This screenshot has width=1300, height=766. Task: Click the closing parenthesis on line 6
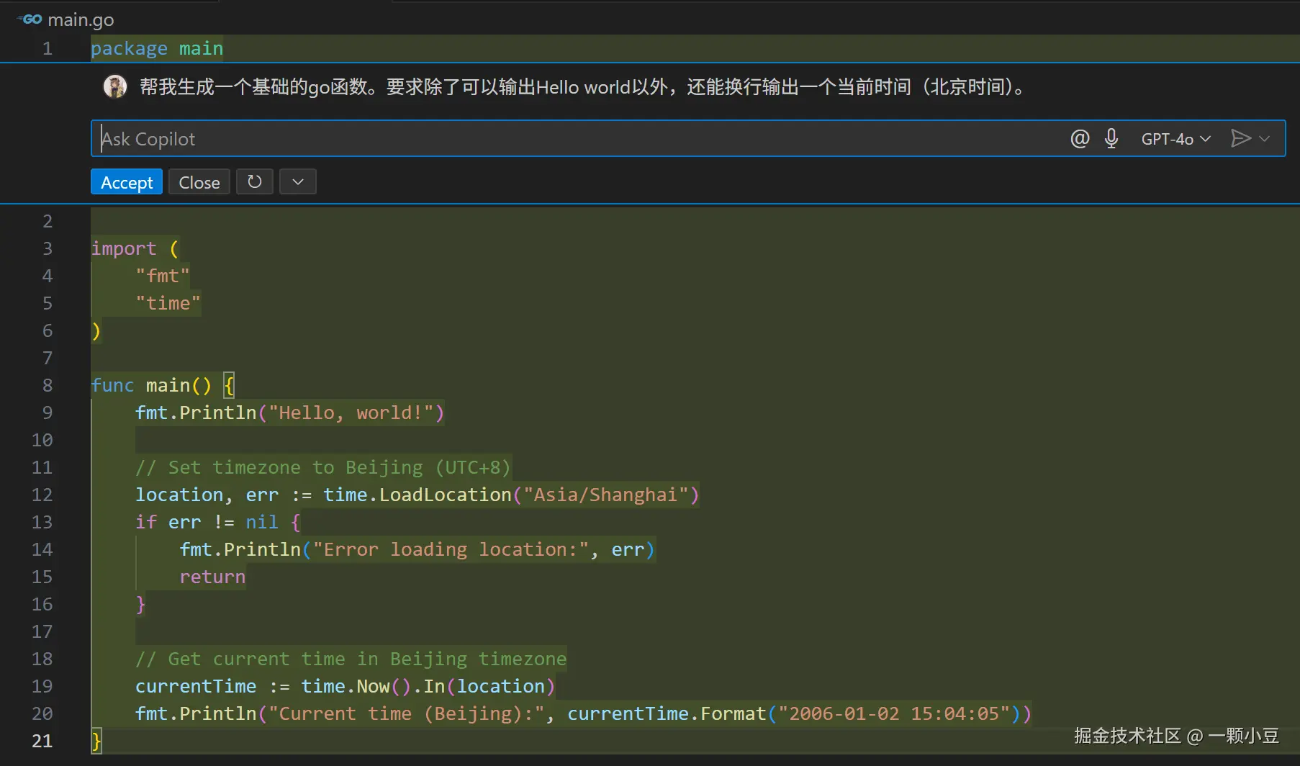(x=96, y=330)
